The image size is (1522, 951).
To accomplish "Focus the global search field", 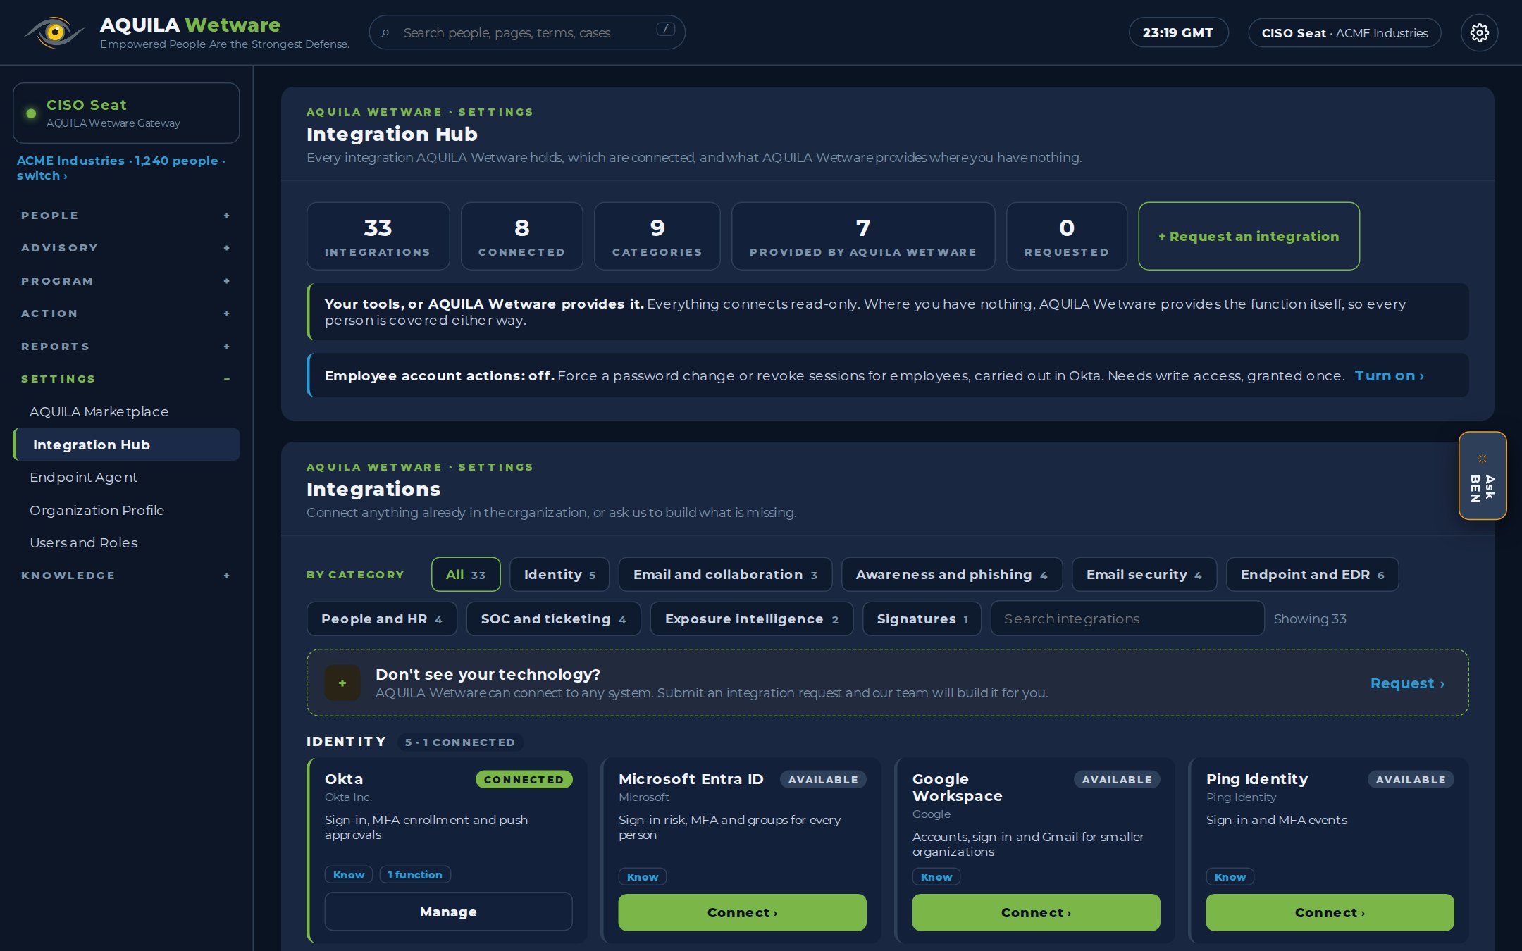I will 527,32.
